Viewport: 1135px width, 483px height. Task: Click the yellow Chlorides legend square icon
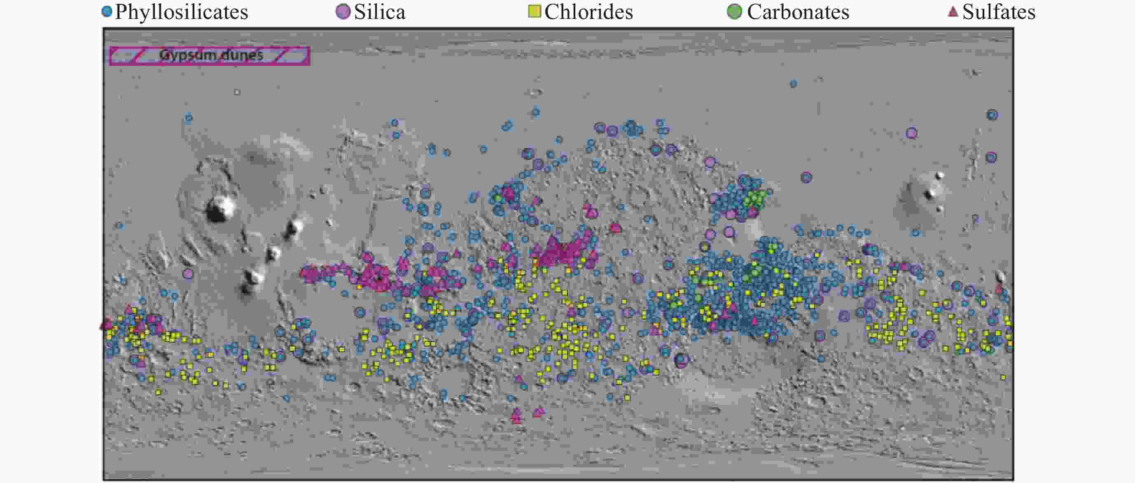(534, 12)
